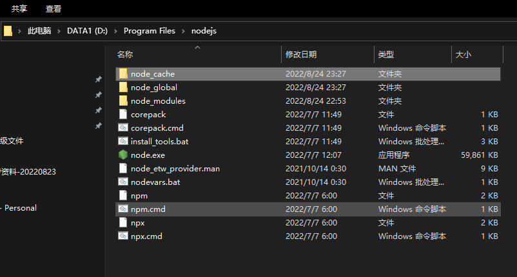
Task: Click the npx.cmd script icon
Action: pyautogui.click(x=123, y=236)
